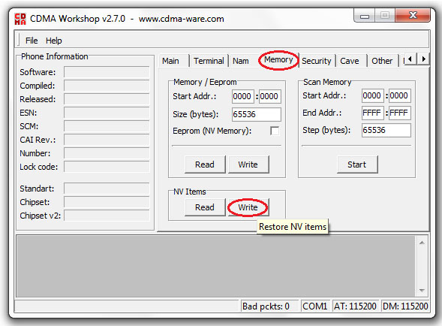Click the Released field in Phone Information
This screenshot has height=326, width=442.
pyautogui.click(x=107, y=99)
